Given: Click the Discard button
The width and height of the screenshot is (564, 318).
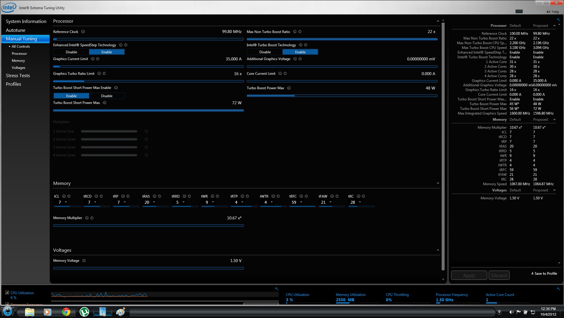Looking at the screenshot, I should 499,275.
